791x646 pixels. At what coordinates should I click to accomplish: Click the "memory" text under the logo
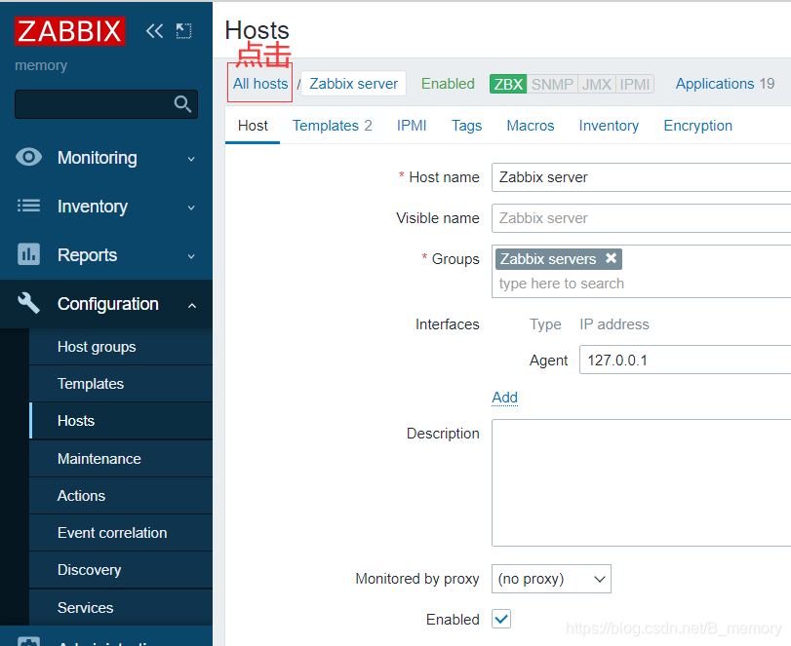tap(41, 65)
